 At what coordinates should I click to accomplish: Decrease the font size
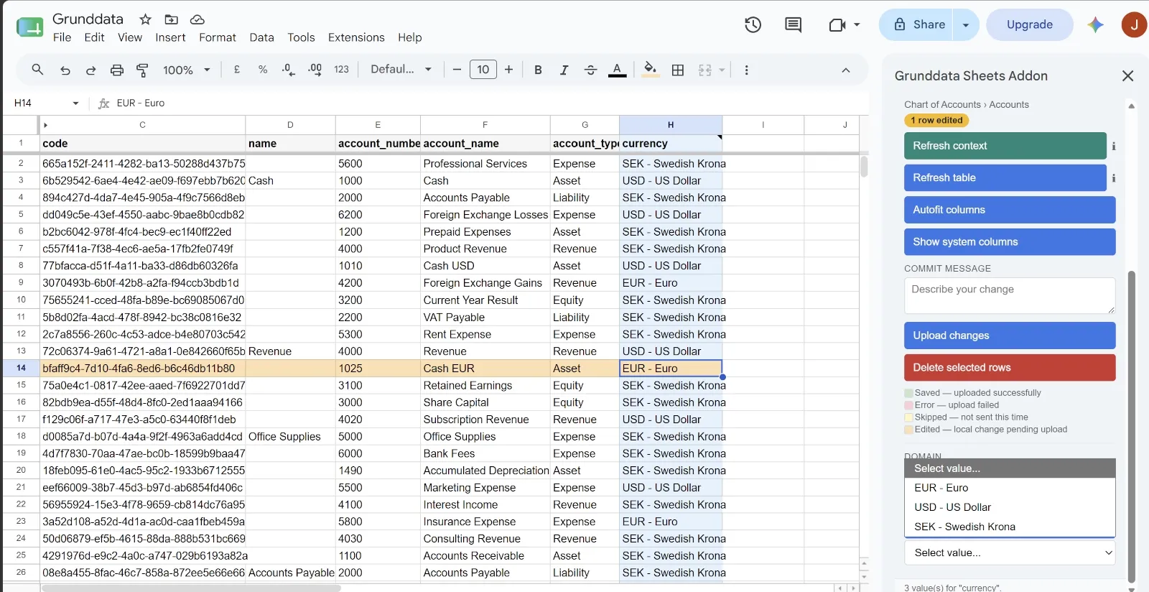coord(457,70)
